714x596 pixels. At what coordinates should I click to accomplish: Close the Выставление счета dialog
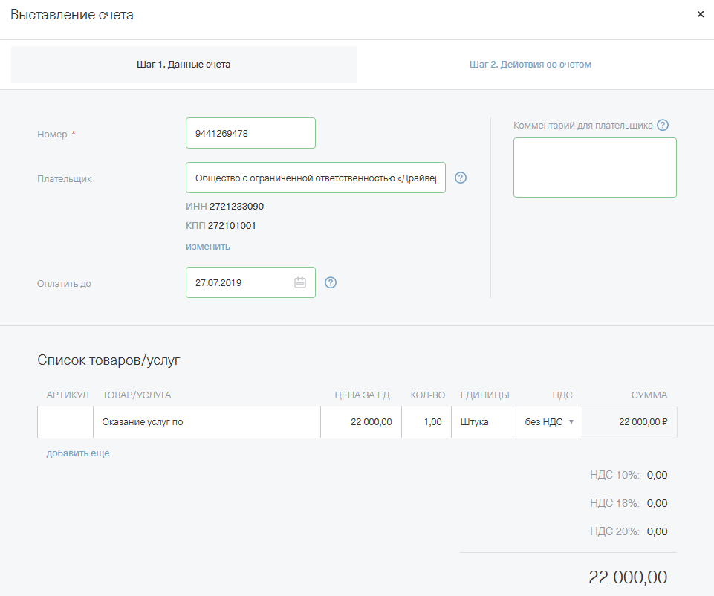pyautogui.click(x=700, y=14)
